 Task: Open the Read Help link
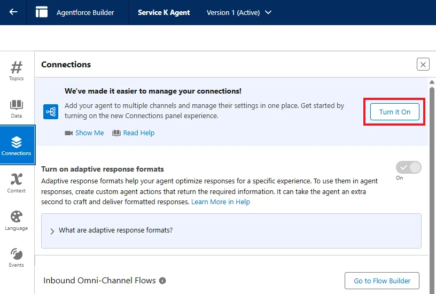133,133
